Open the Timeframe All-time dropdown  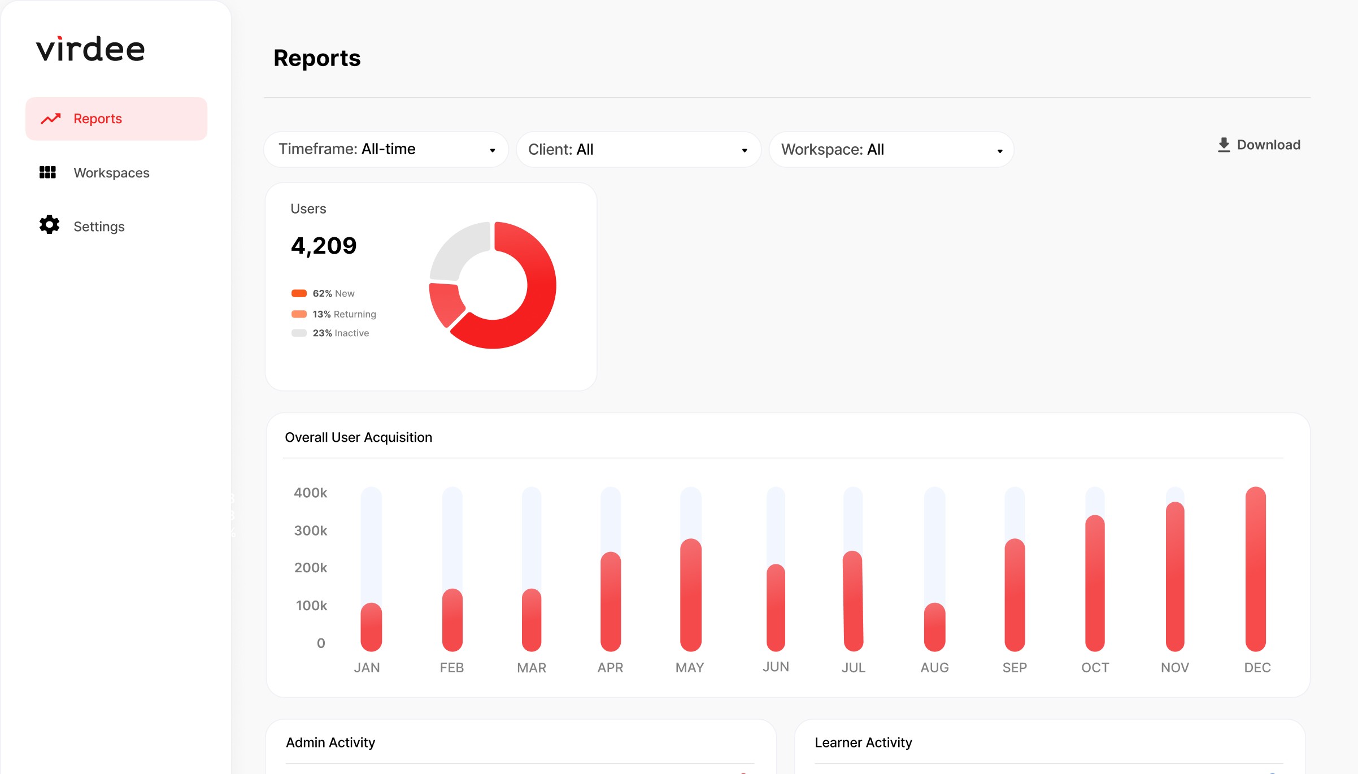[386, 150]
